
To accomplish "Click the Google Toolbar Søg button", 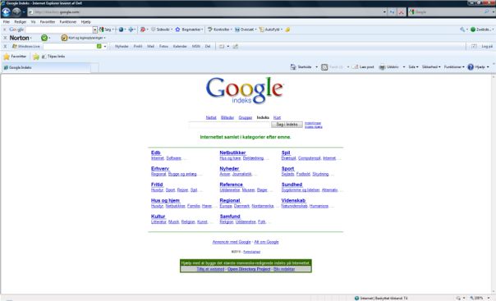I will (x=105, y=30).
